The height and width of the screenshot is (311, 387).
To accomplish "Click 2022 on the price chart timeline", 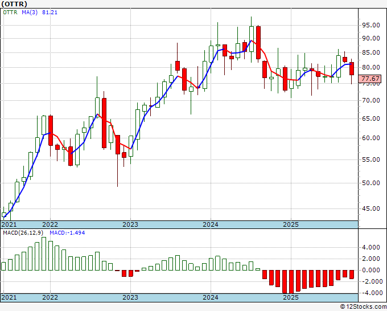I will (x=50, y=224).
